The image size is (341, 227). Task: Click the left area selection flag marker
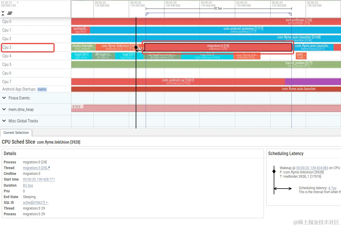[147, 14]
